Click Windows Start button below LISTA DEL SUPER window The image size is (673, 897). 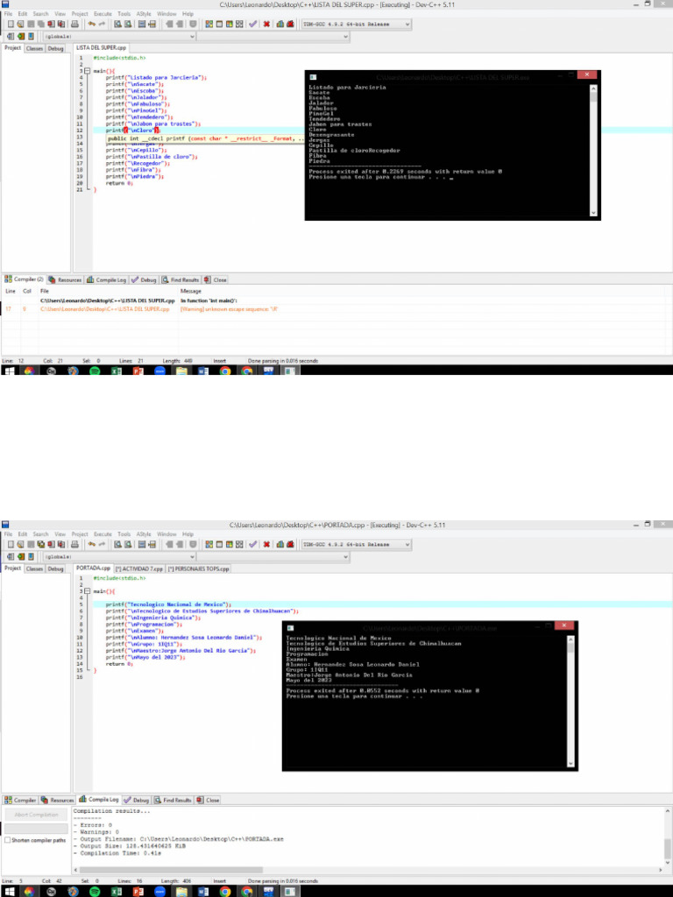[9, 371]
